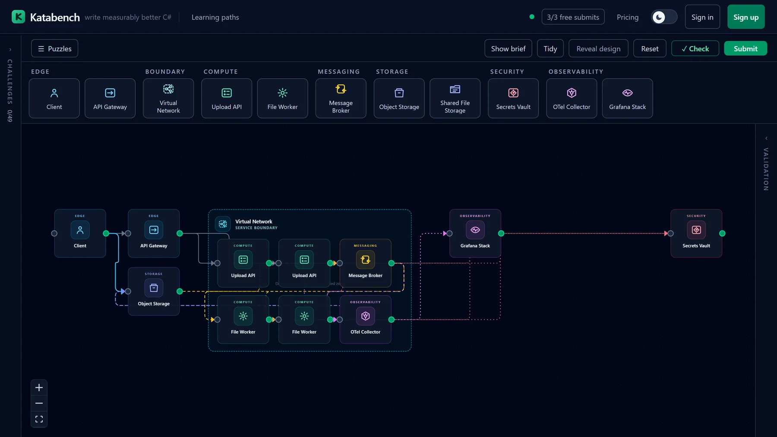Screen dimensions: 777x437
Task: Click the Sign up button
Action: point(746,17)
